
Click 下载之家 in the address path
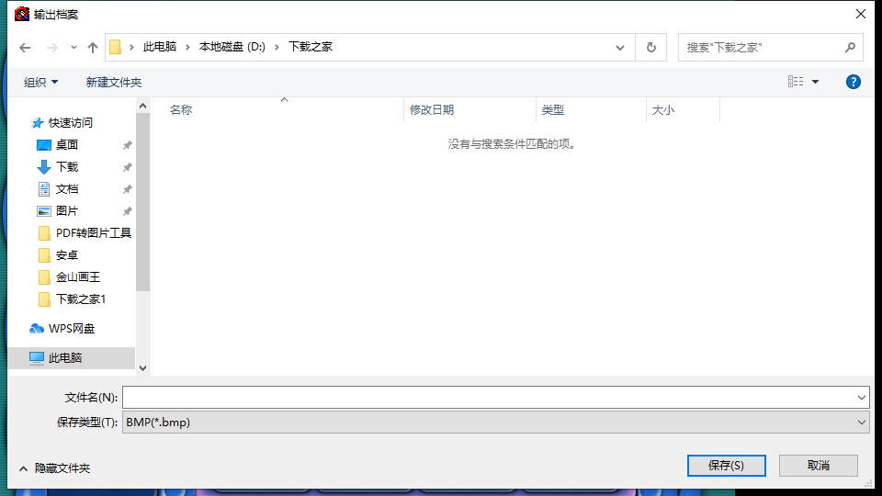pyautogui.click(x=311, y=47)
